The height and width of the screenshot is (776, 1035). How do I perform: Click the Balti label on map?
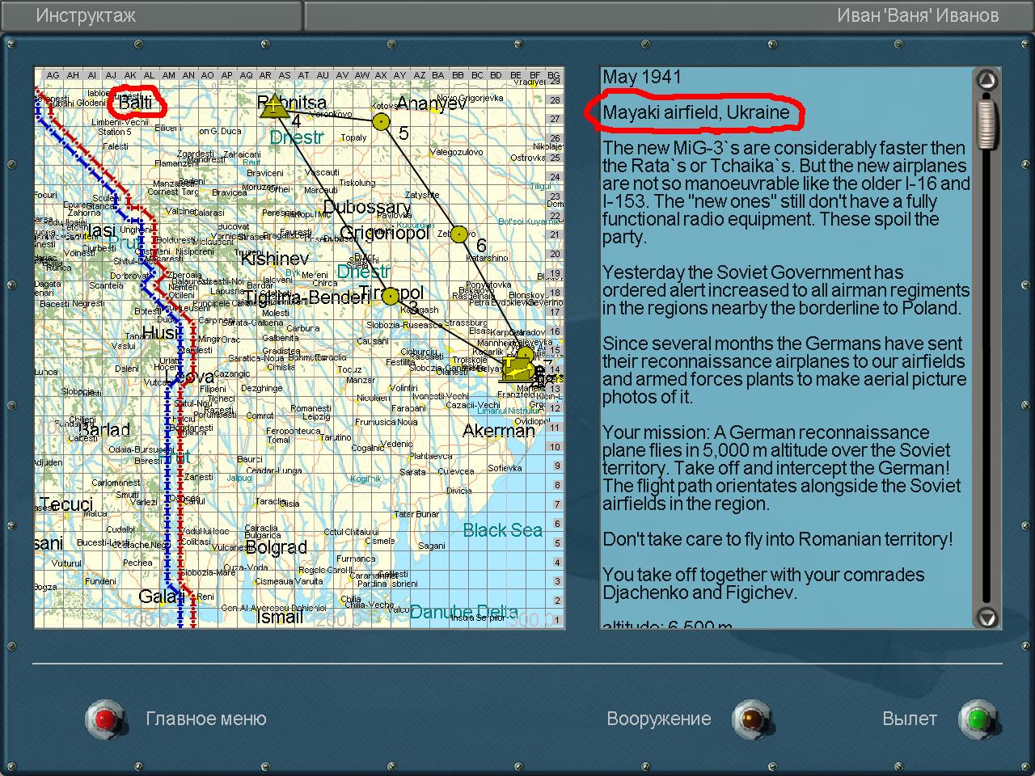(x=136, y=103)
